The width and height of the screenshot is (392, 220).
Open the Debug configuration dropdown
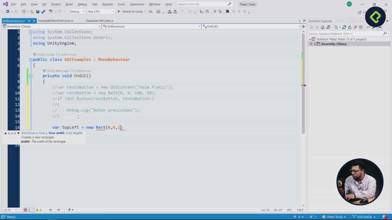pos(77,11)
